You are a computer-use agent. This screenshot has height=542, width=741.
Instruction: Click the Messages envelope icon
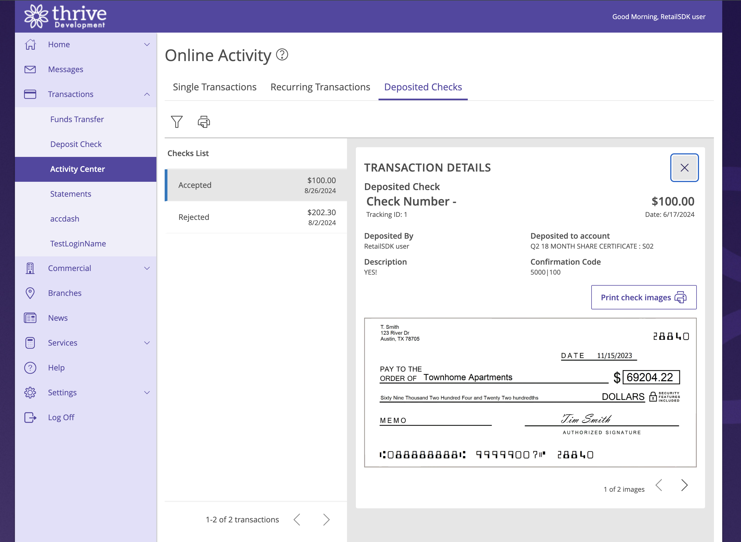click(30, 69)
